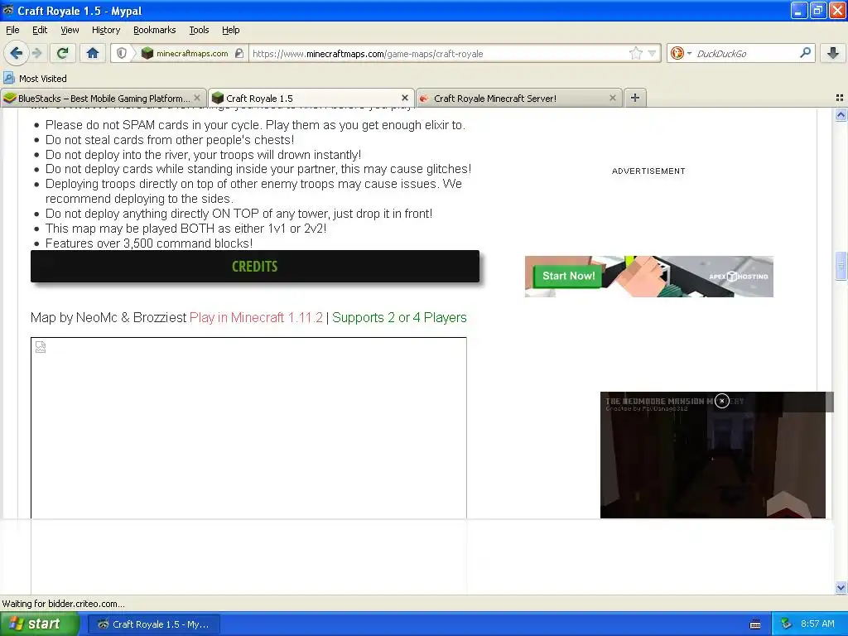View minecraftmaps.com site identity info

185,53
